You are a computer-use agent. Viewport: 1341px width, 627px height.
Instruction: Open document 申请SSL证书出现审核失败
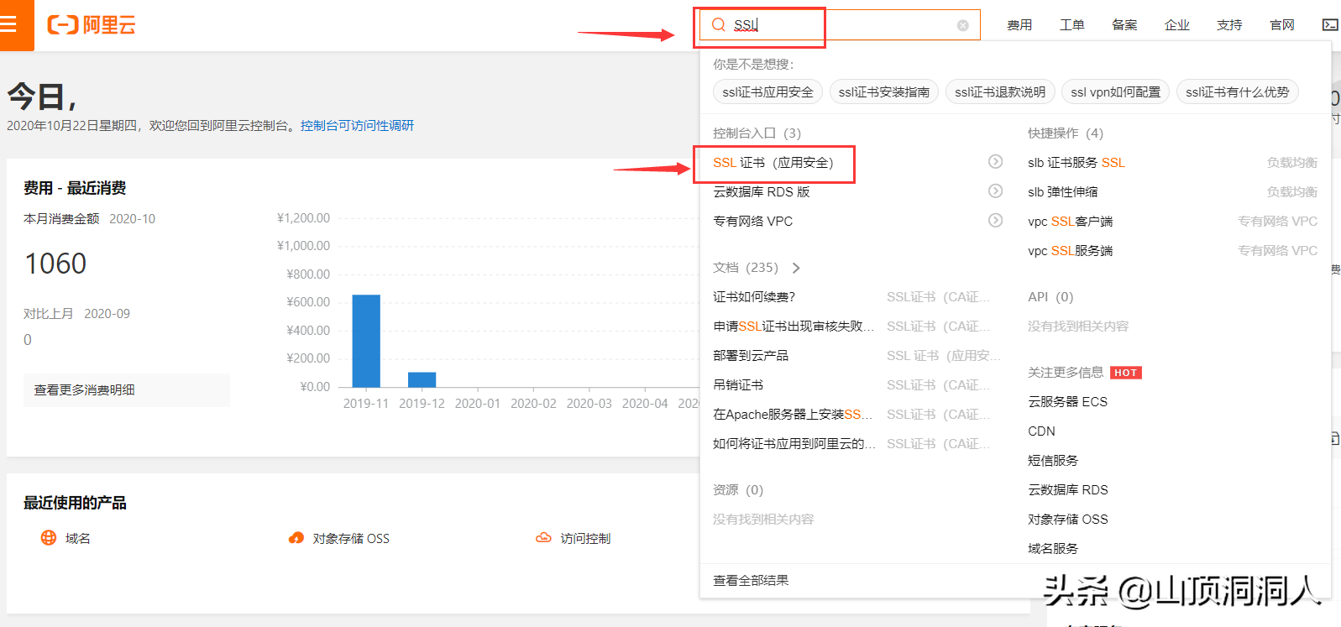794,327
